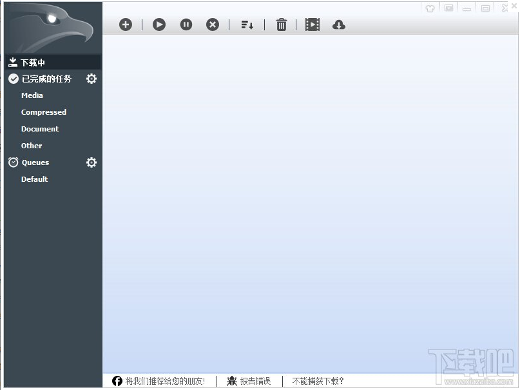
Task: Click the Facebook icon in the bottom bar
Action: [x=117, y=382]
